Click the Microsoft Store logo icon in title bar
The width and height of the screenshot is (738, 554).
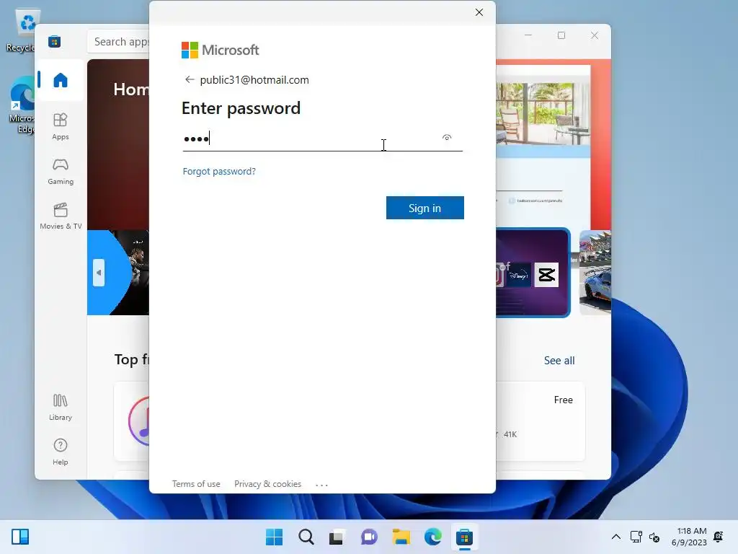(x=54, y=41)
